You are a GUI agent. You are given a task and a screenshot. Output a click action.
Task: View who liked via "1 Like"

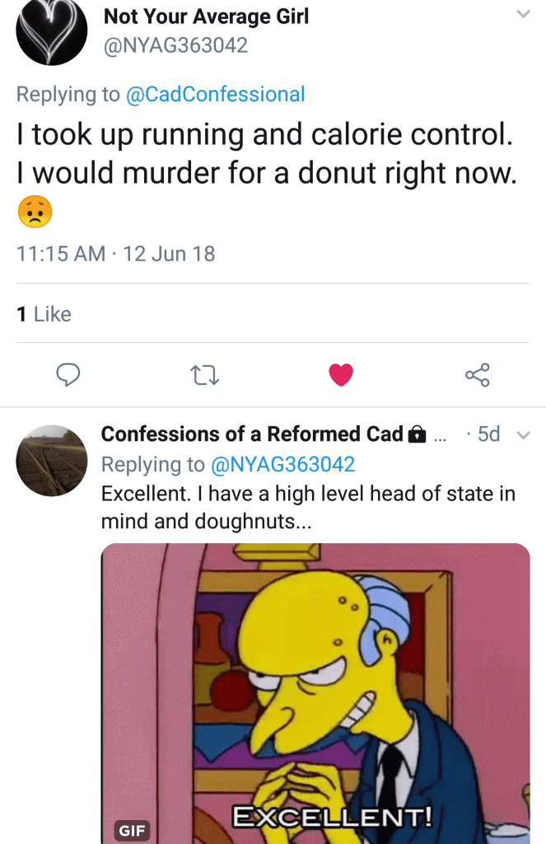[x=44, y=314]
